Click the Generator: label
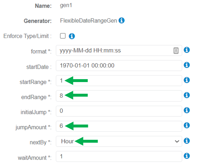 pyautogui.click(x=38, y=21)
